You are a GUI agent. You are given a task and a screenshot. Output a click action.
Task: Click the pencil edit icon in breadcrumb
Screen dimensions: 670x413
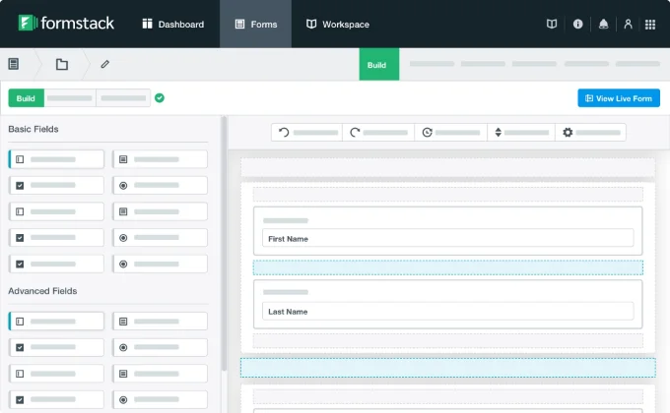[105, 64]
